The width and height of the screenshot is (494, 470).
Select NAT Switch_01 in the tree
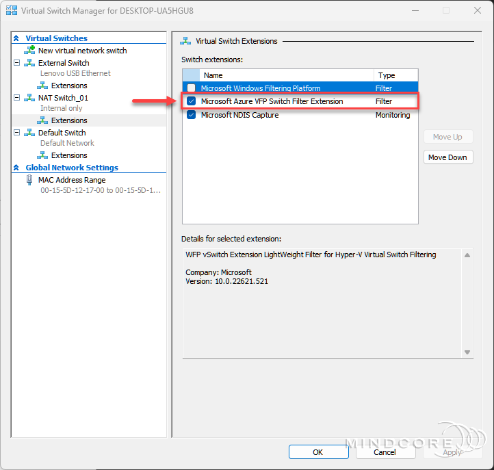click(x=63, y=98)
